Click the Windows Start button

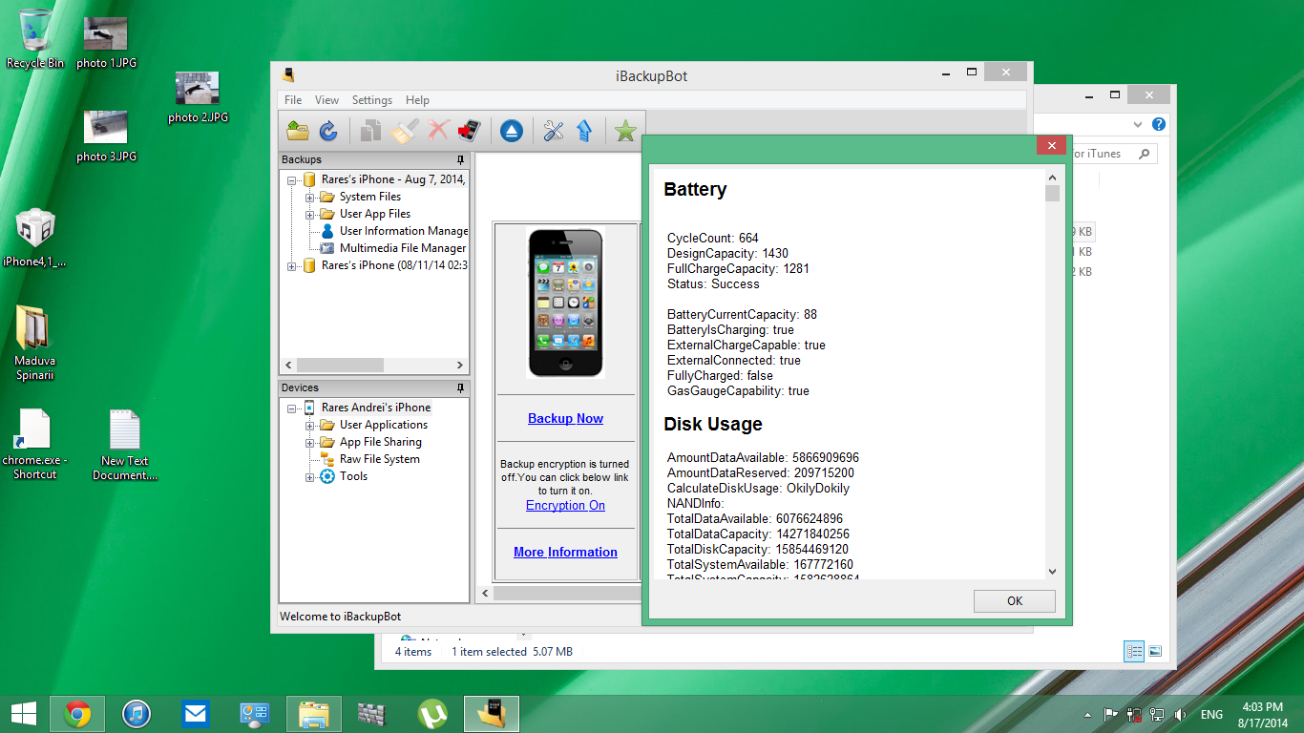click(23, 713)
